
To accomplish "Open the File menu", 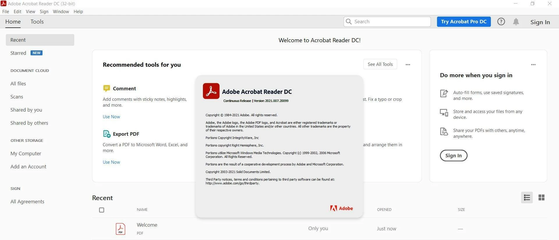I will [6, 12].
